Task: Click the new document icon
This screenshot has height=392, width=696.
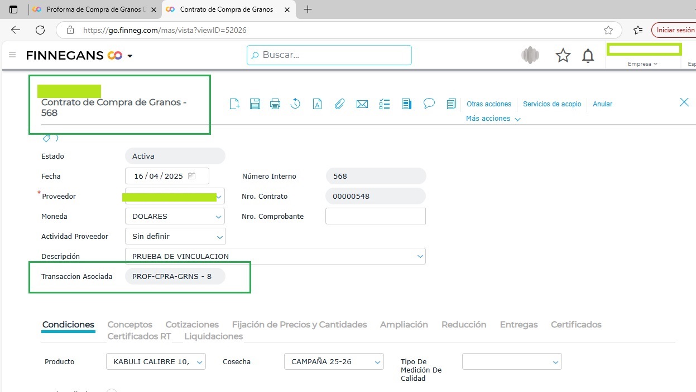Action: (x=235, y=104)
